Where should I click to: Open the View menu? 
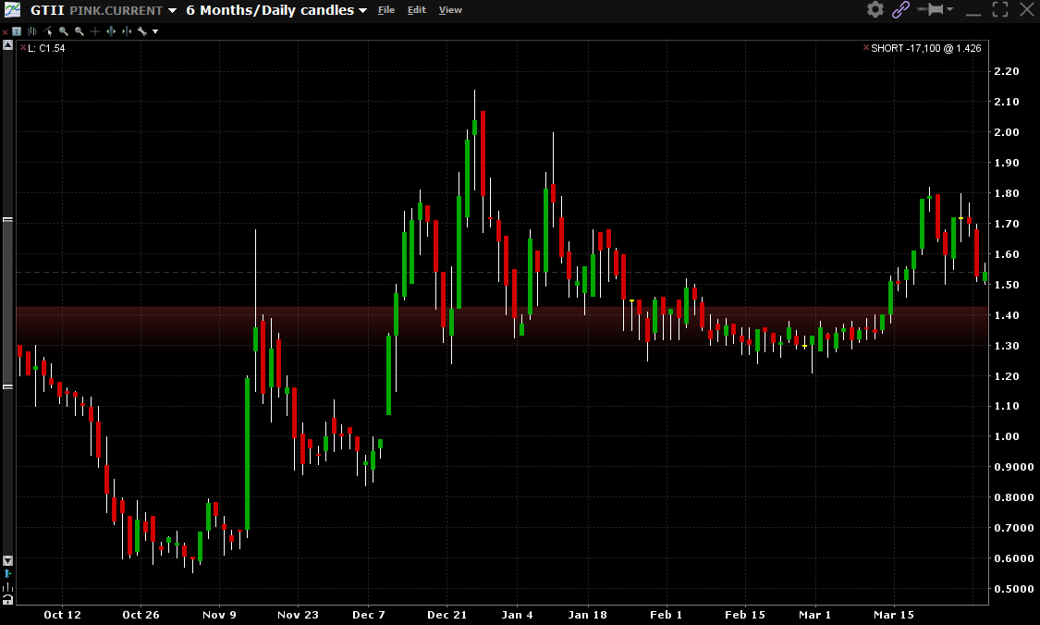(x=450, y=10)
